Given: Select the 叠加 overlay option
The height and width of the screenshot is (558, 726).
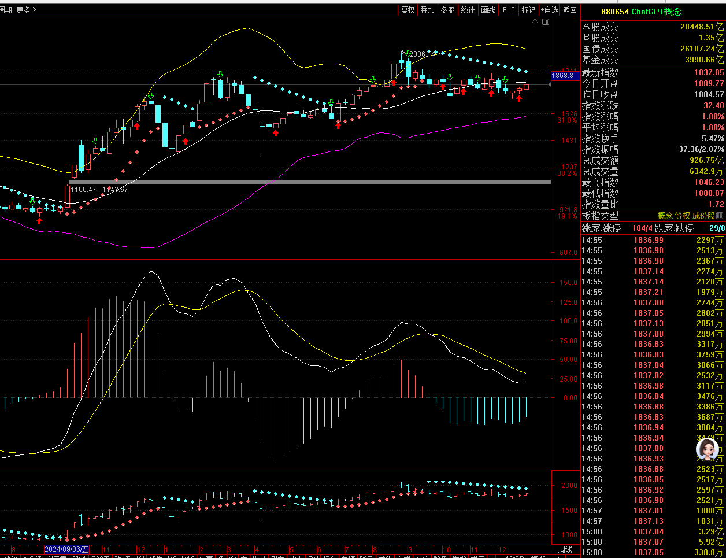Looking at the screenshot, I should click(428, 10).
